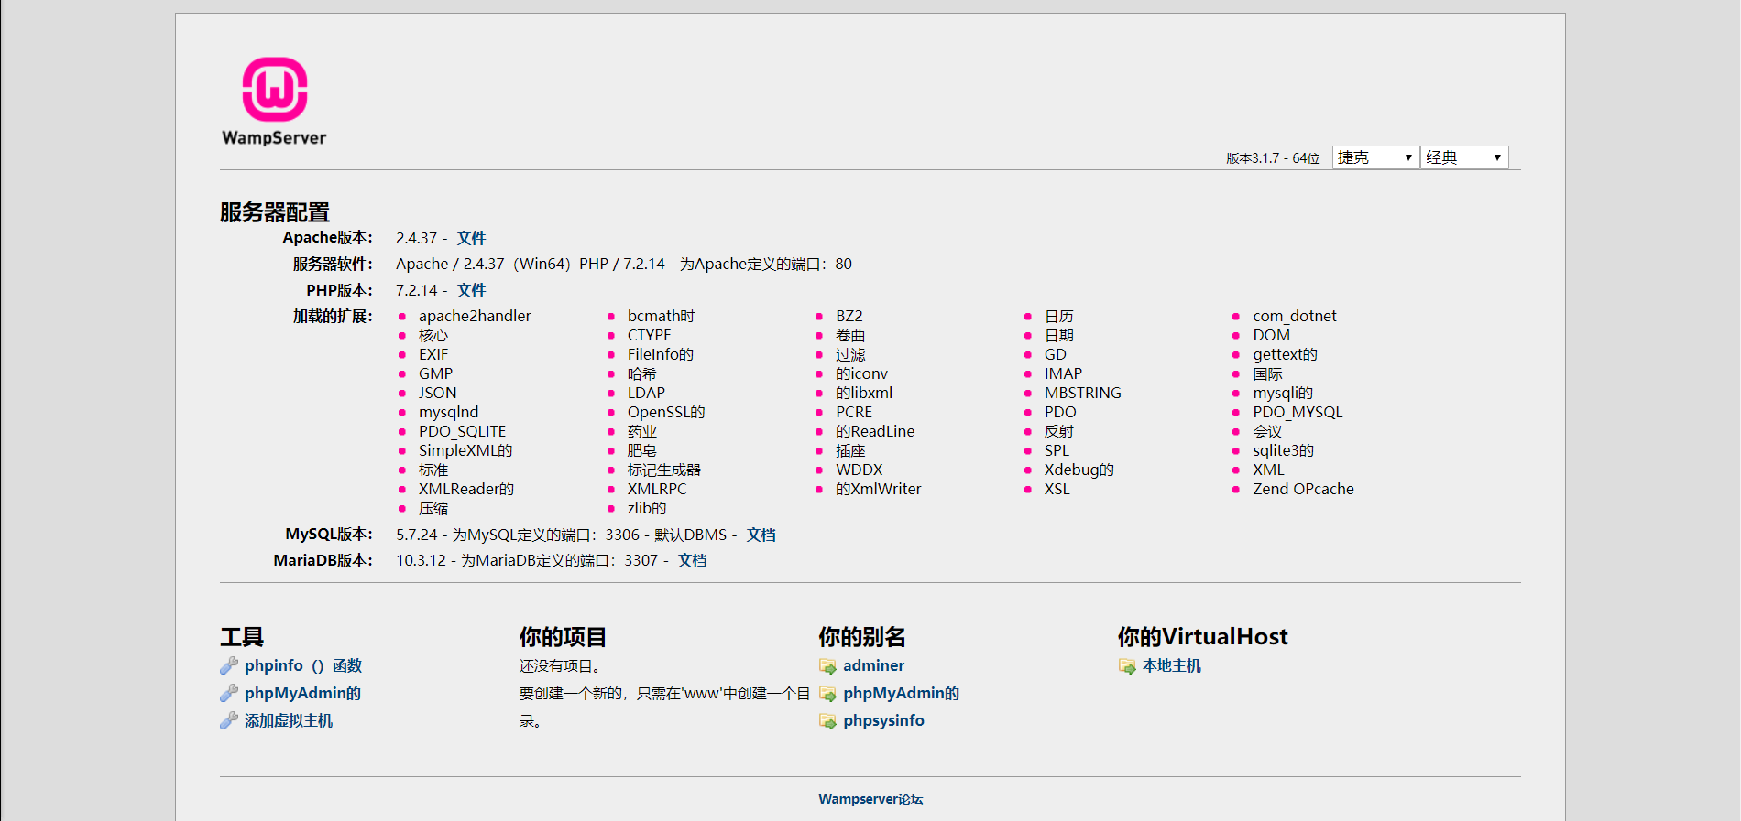This screenshot has height=821, width=1741.
Task: Visit the Wampserver论坛 footer link
Action: pos(870,799)
